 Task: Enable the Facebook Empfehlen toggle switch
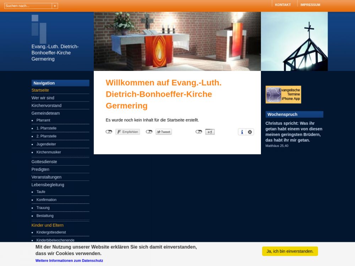pyautogui.click(x=109, y=132)
